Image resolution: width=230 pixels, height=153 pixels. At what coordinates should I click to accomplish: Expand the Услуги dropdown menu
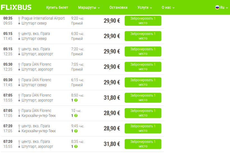pos(145,8)
